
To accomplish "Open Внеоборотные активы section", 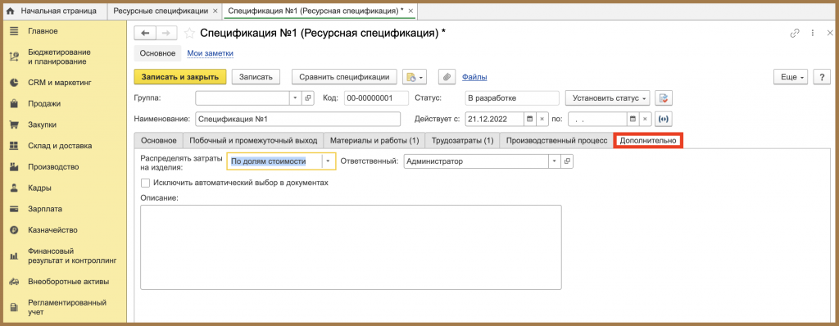I will (x=69, y=282).
